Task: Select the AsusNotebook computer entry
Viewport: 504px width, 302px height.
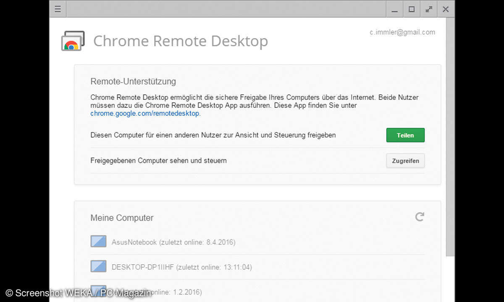Action: (257, 242)
